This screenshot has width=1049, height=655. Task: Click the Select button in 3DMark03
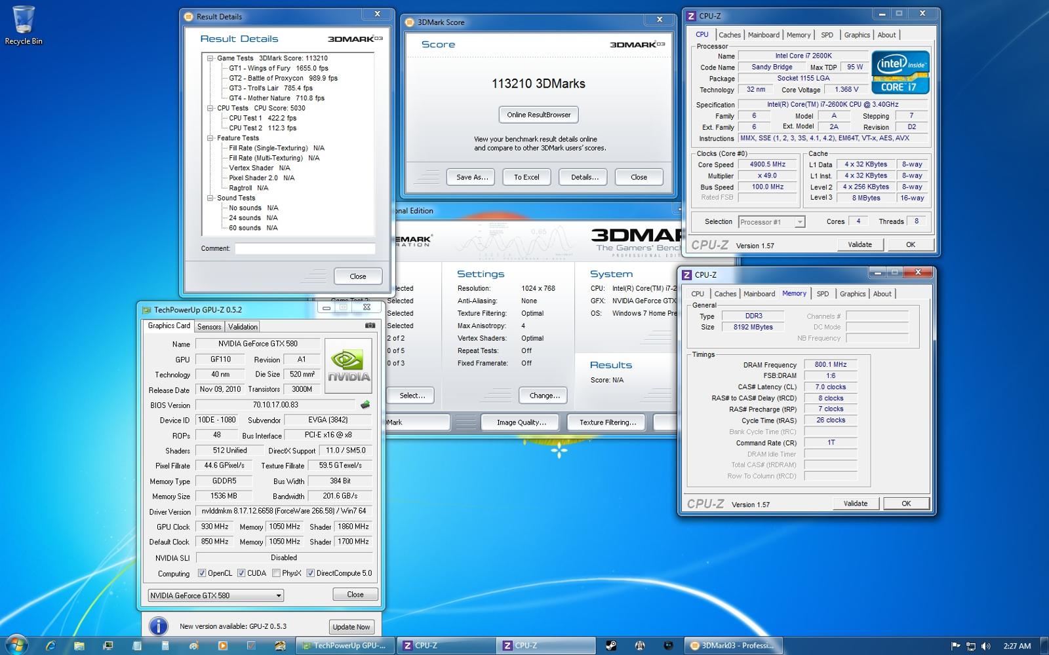pyautogui.click(x=412, y=396)
